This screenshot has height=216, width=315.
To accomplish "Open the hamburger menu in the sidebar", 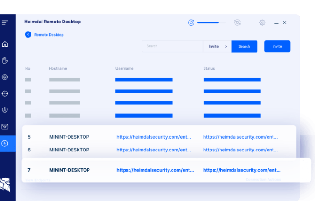I will tap(5, 22).
